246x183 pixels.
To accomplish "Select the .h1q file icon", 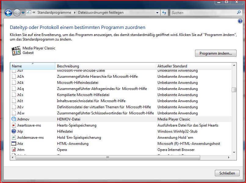I will point(14,88).
